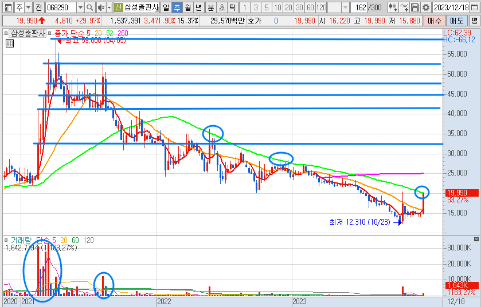Viewport: 481px width, 307px height.
Task: Switch to tick 틱 chart
Action: pyautogui.click(x=232, y=7)
